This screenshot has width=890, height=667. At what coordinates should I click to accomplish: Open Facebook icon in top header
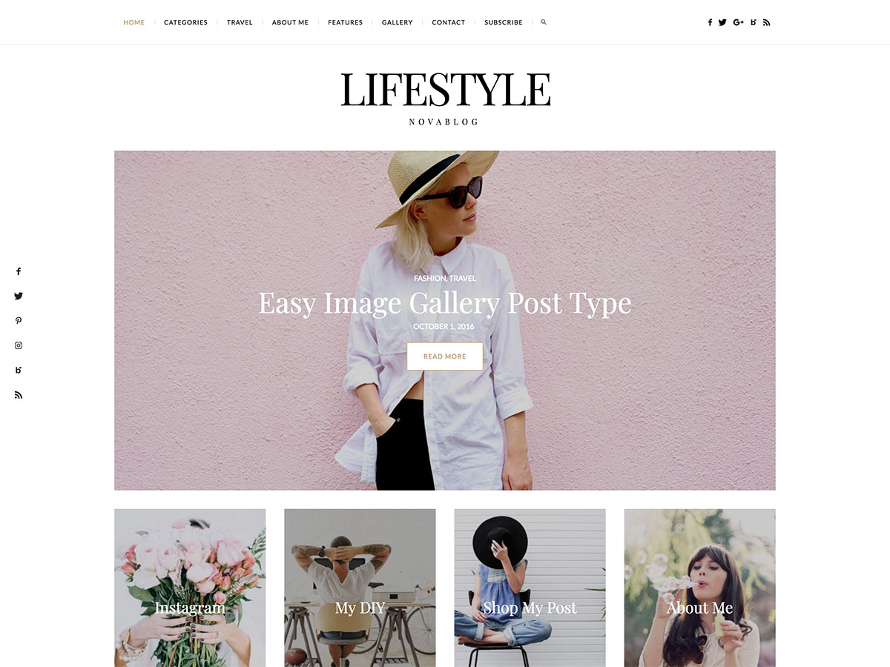click(710, 22)
